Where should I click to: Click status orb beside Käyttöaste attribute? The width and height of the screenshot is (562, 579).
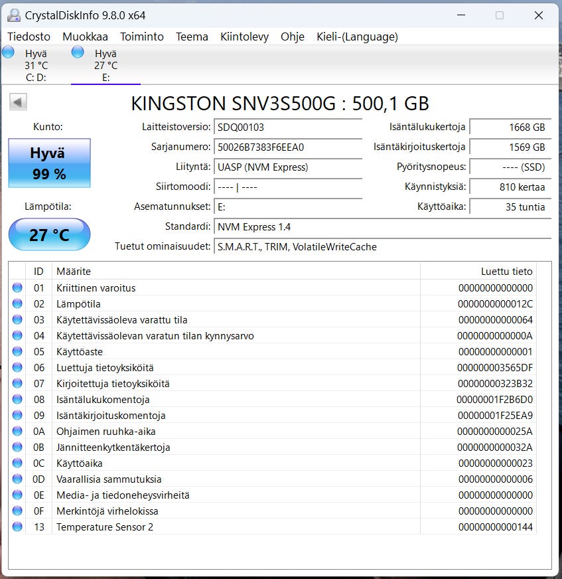[17, 352]
